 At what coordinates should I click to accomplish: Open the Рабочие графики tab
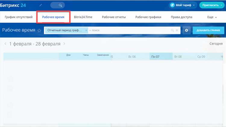point(148,17)
